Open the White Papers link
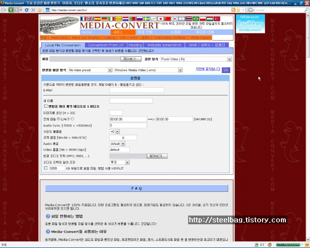Screen dimensions: 310x248 [x=201, y=38]
